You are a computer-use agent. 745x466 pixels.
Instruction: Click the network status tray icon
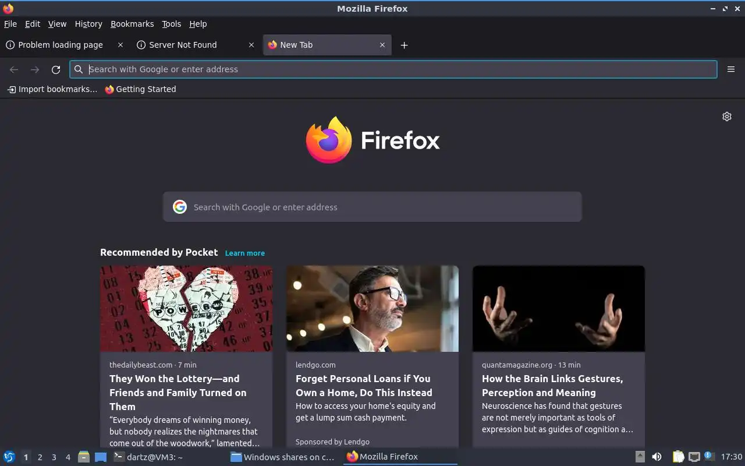coord(694,457)
